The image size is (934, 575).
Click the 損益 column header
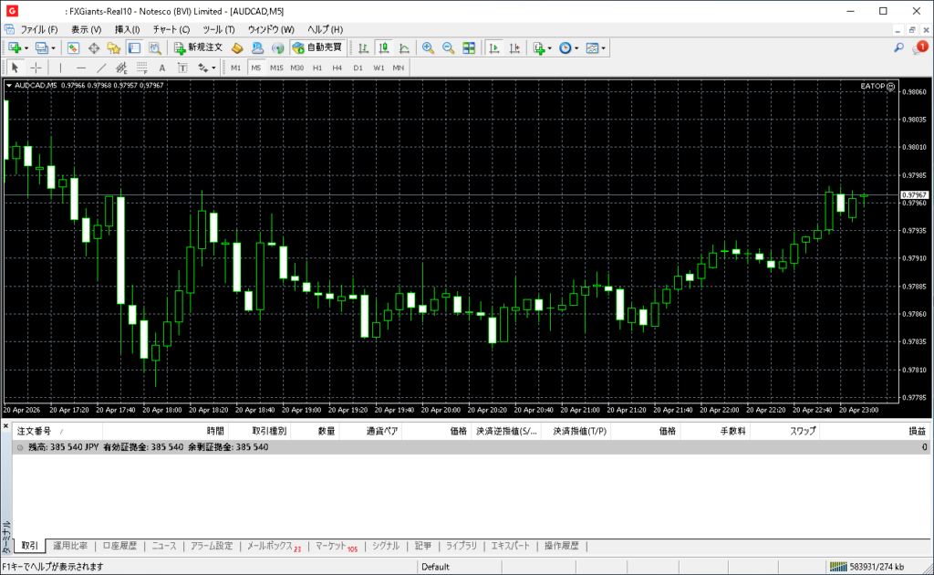click(x=916, y=431)
